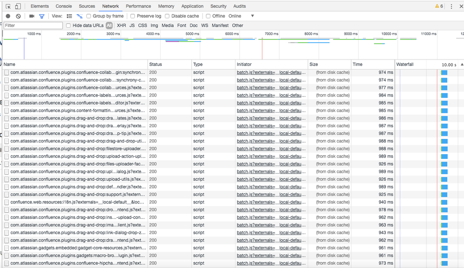Click the Filter text input field

coord(33,26)
